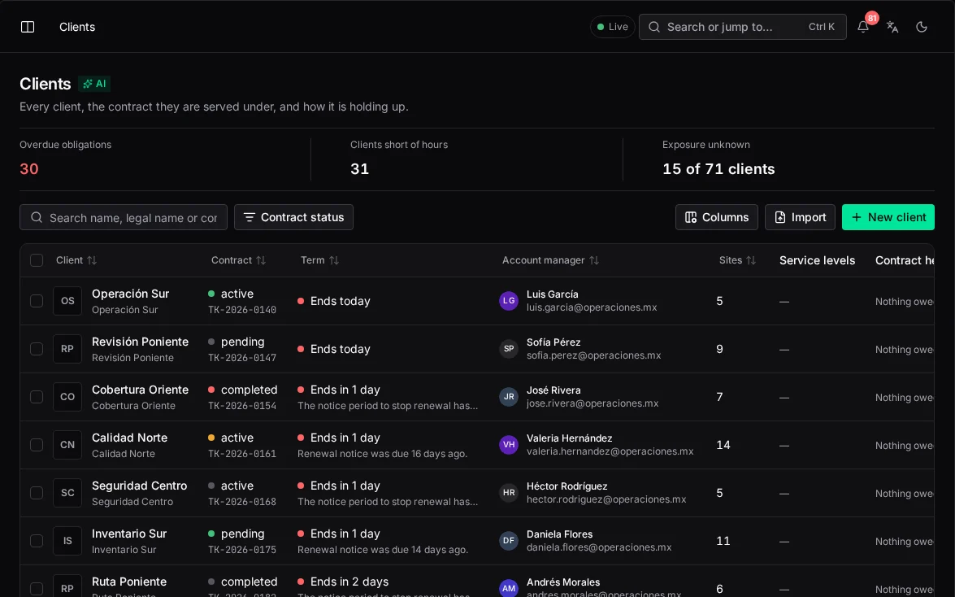The height and width of the screenshot is (597, 955).
Task: Sort by the Client column
Action: [76, 260]
